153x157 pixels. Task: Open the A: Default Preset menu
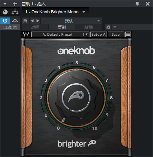pyautogui.click(x=60, y=35)
